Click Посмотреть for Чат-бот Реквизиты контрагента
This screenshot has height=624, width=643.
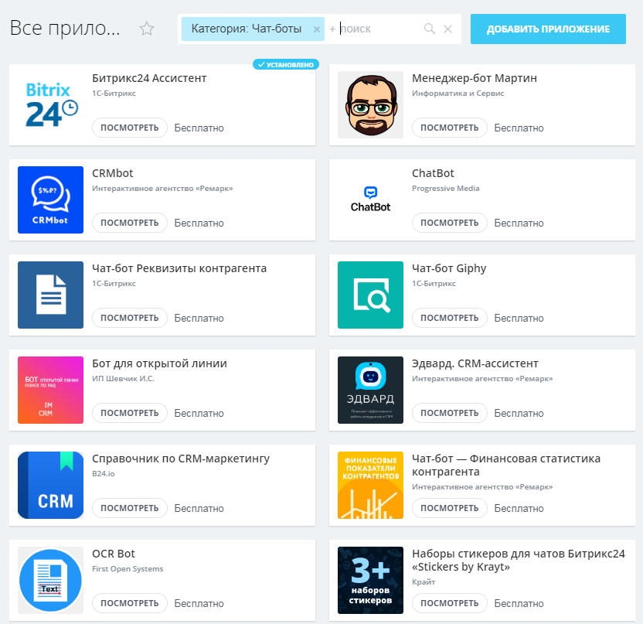click(130, 318)
